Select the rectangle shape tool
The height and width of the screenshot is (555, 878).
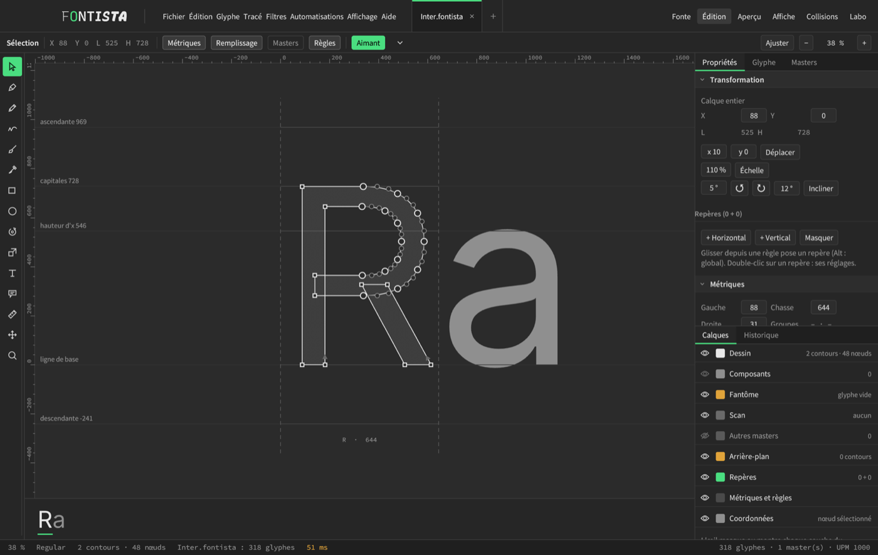tap(12, 191)
